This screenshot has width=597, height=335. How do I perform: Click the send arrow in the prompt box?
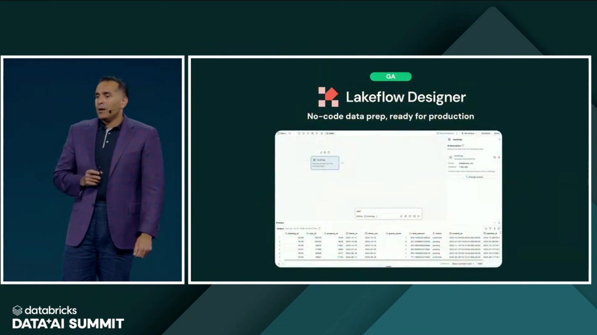[x=418, y=216]
